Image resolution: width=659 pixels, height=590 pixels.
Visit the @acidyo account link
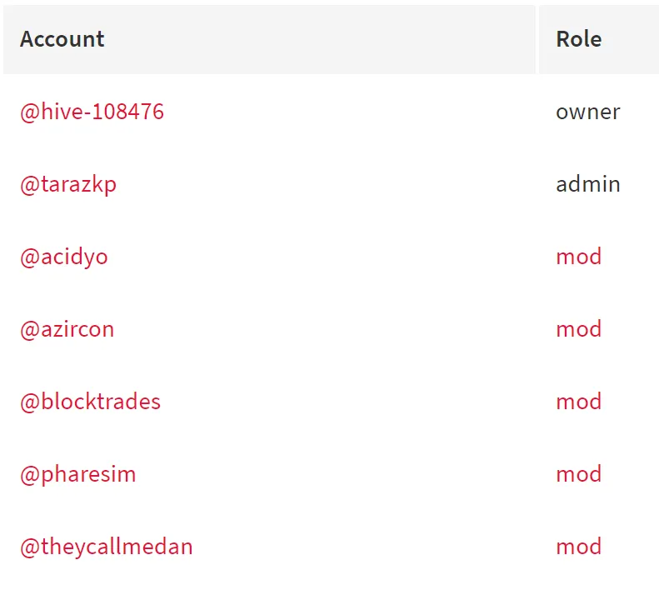coord(64,257)
